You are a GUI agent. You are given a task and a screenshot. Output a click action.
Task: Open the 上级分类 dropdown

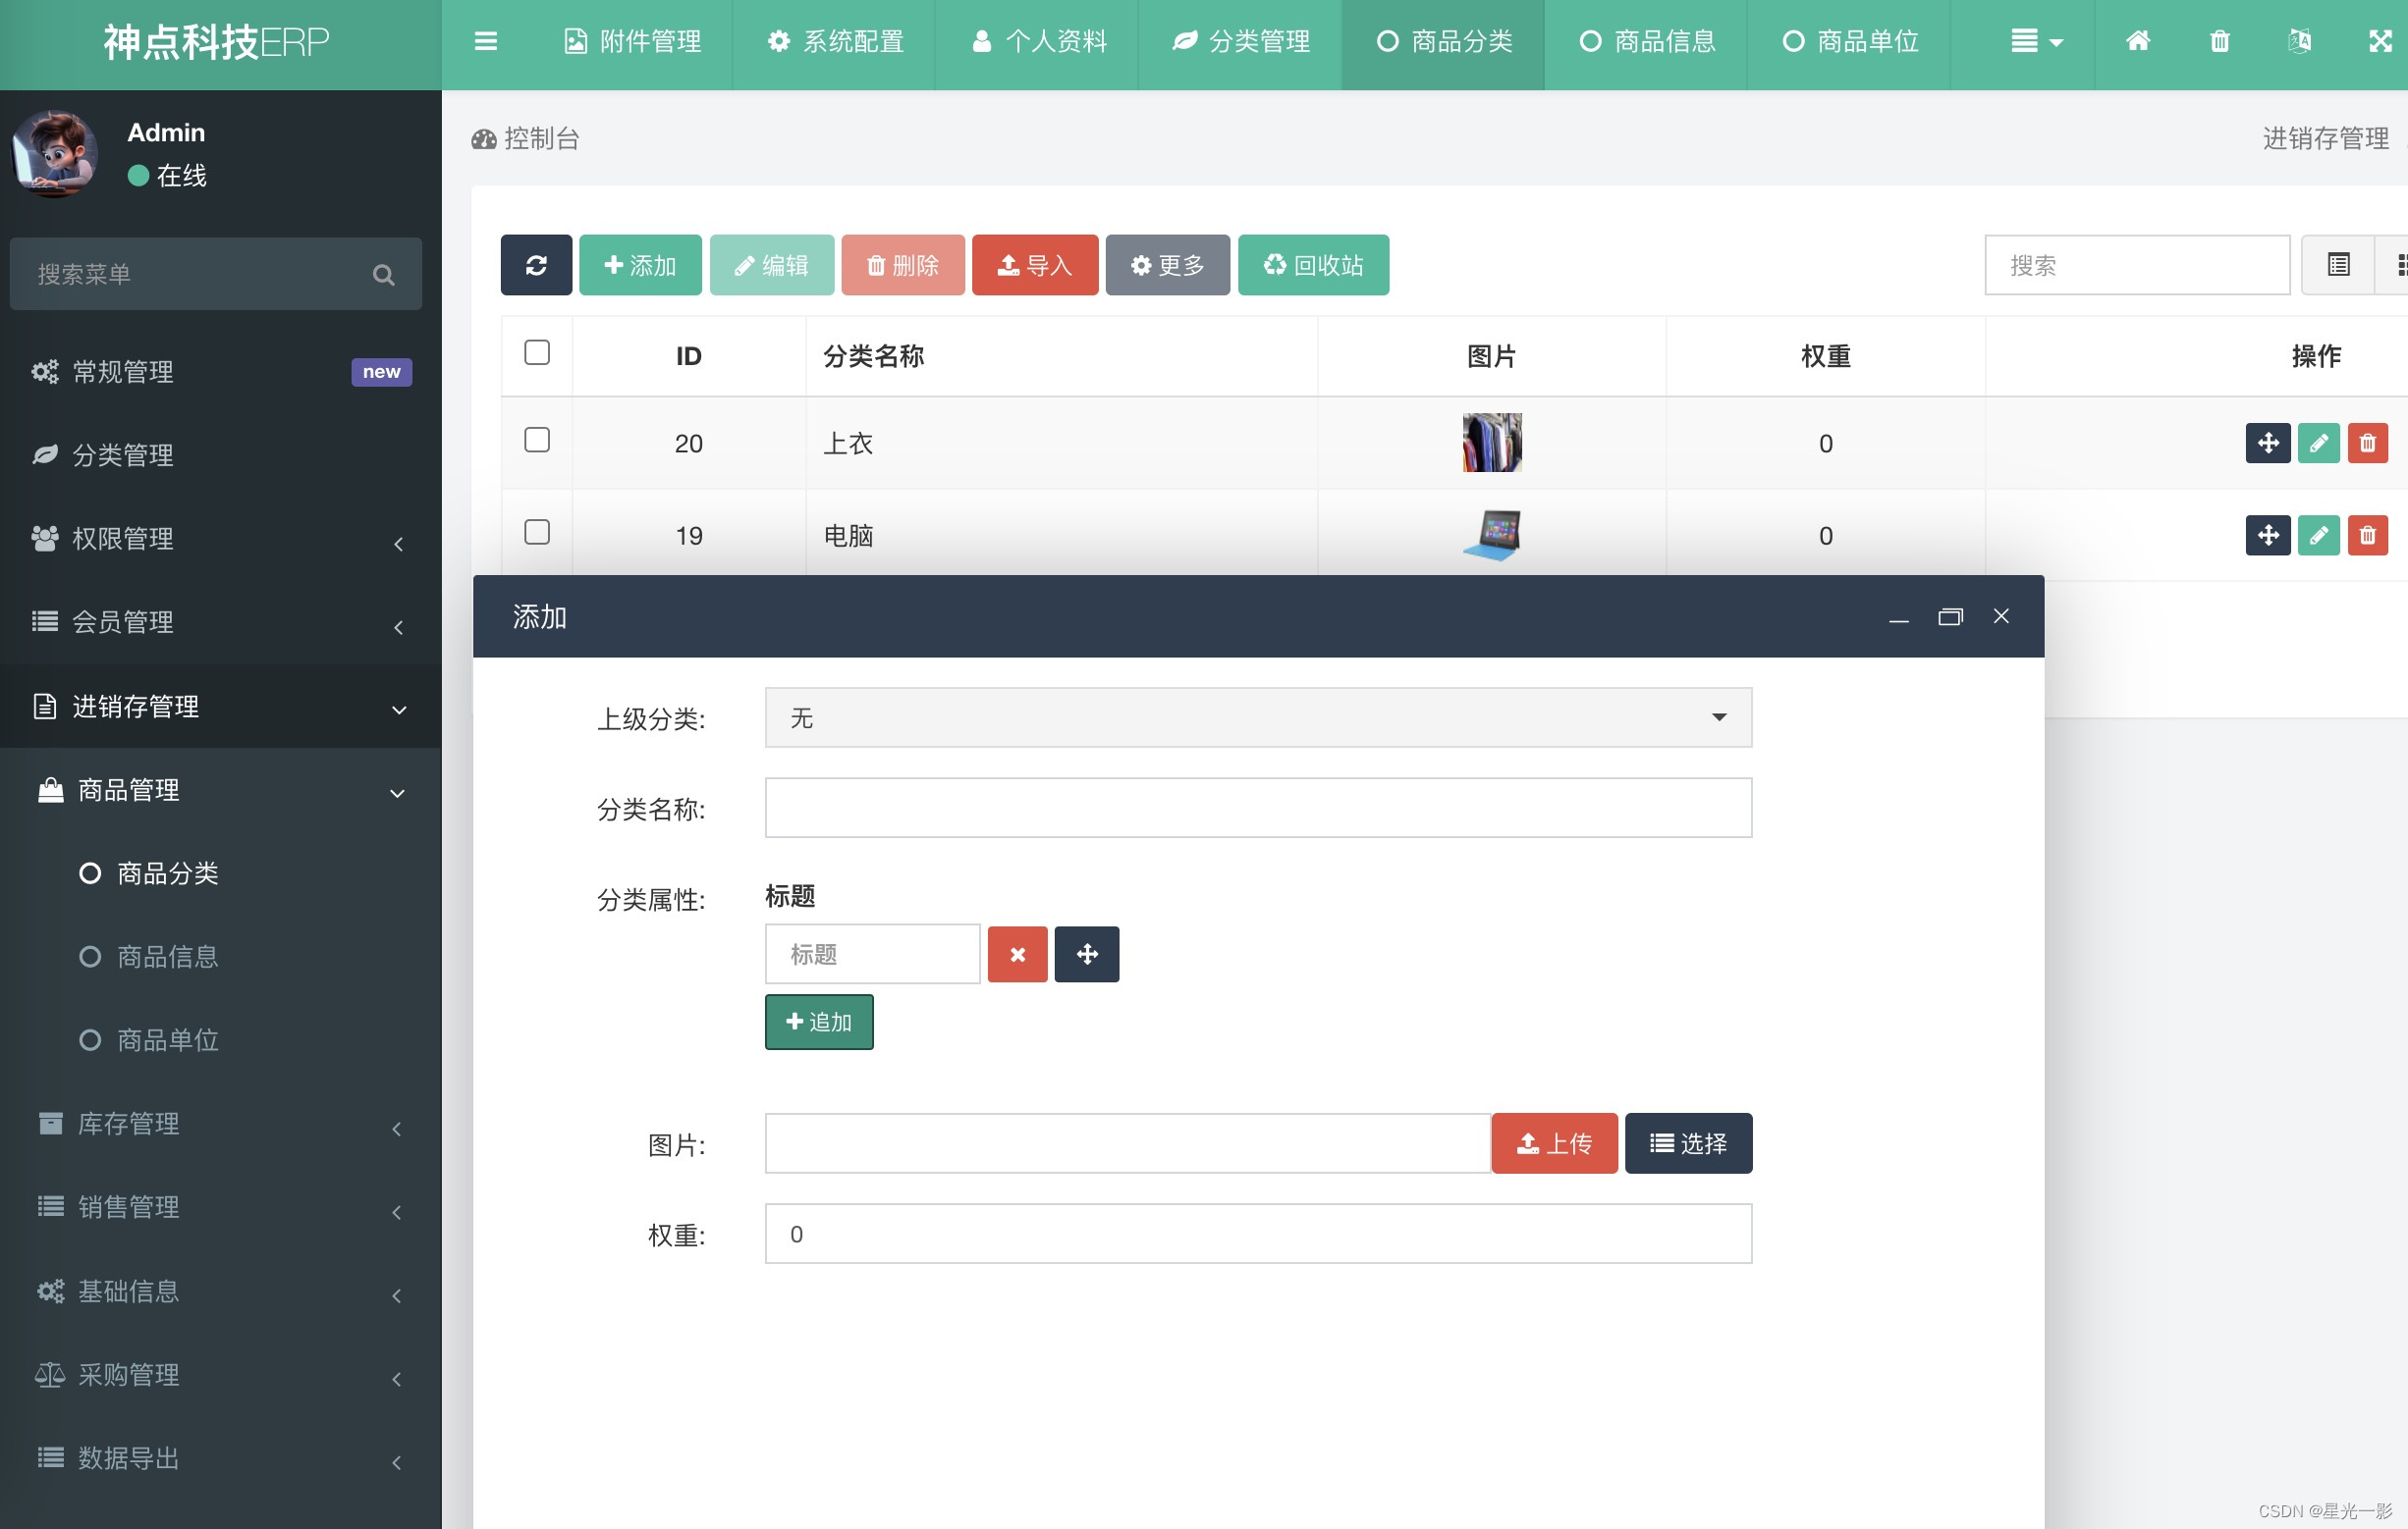coord(1257,717)
